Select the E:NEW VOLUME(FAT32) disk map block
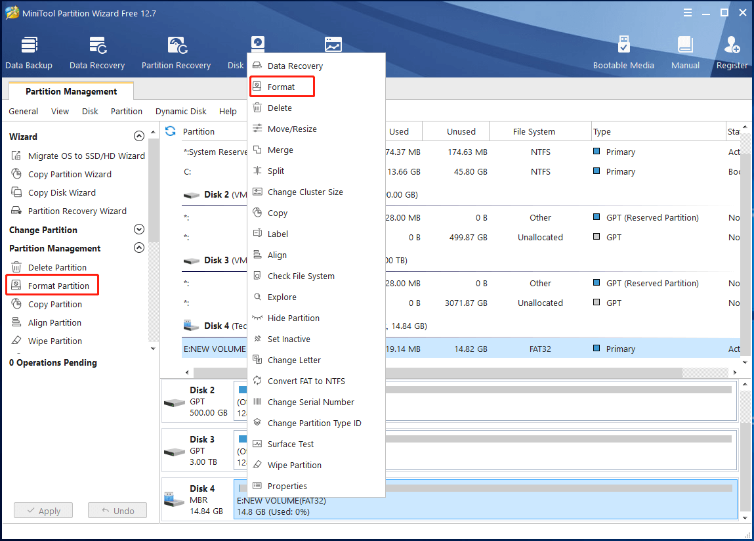The image size is (754, 541). click(x=486, y=499)
